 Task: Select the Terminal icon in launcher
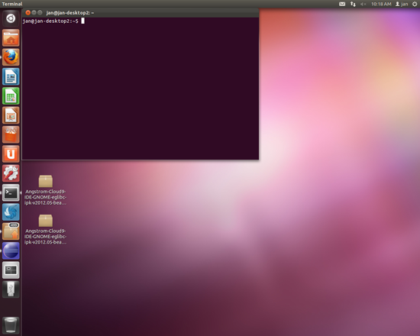pyautogui.click(x=11, y=192)
